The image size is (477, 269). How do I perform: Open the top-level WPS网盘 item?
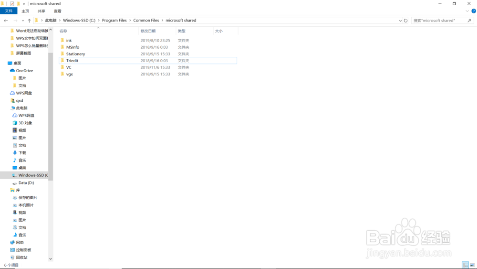pyautogui.click(x=24, y=93)
